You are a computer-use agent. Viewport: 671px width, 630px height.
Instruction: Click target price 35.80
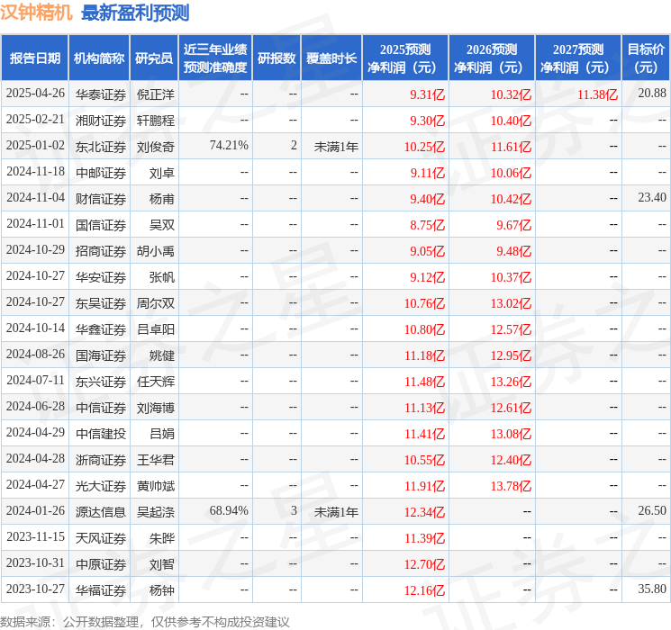(x=652, y=589)
